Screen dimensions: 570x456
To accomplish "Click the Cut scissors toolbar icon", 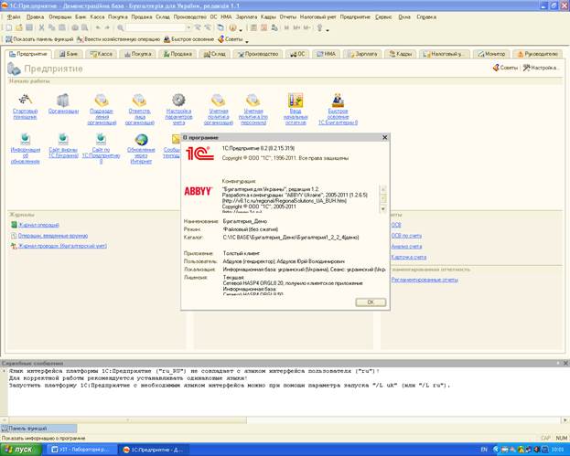I will pyautogui.click(x=41, y=27).
